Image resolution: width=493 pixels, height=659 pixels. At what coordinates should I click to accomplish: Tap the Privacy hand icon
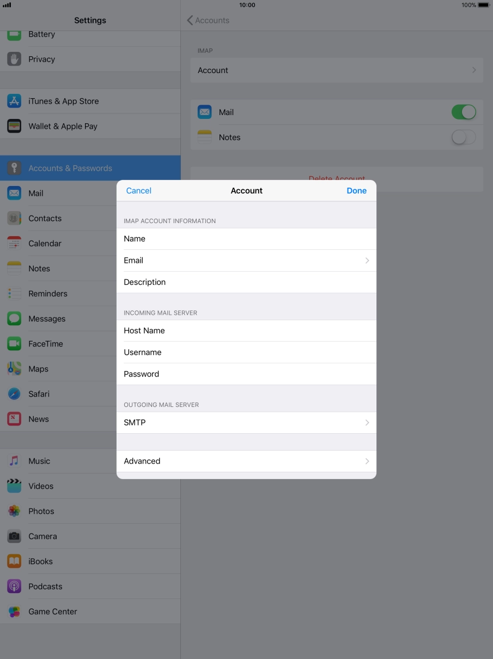(14, 59)
